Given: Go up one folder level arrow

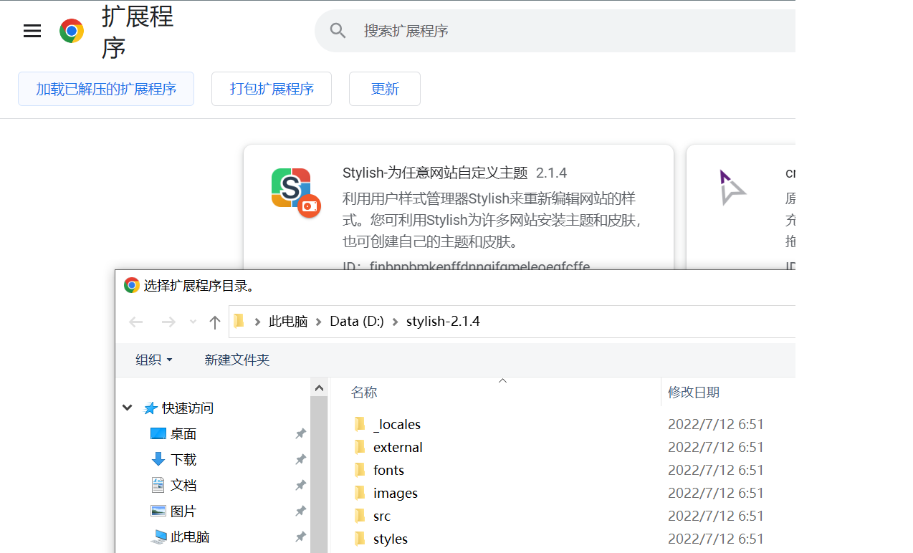Looking at the screenshot, I should tap(214, 322).
